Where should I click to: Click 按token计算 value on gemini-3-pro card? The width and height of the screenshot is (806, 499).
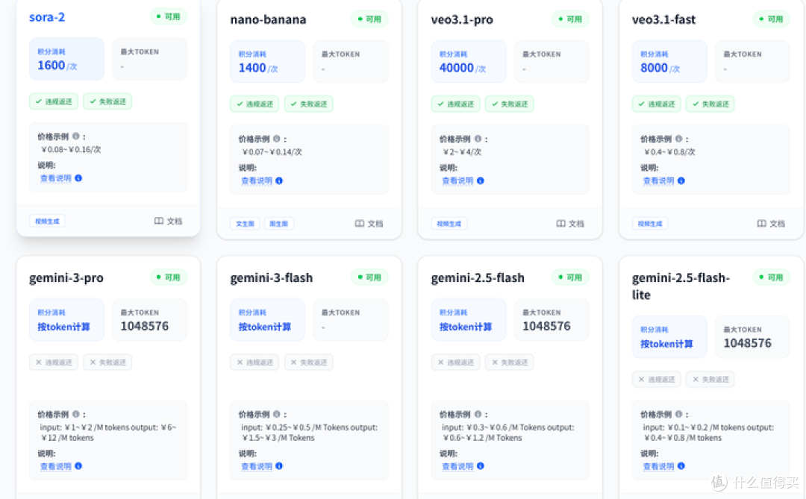[x=63, y=327]
